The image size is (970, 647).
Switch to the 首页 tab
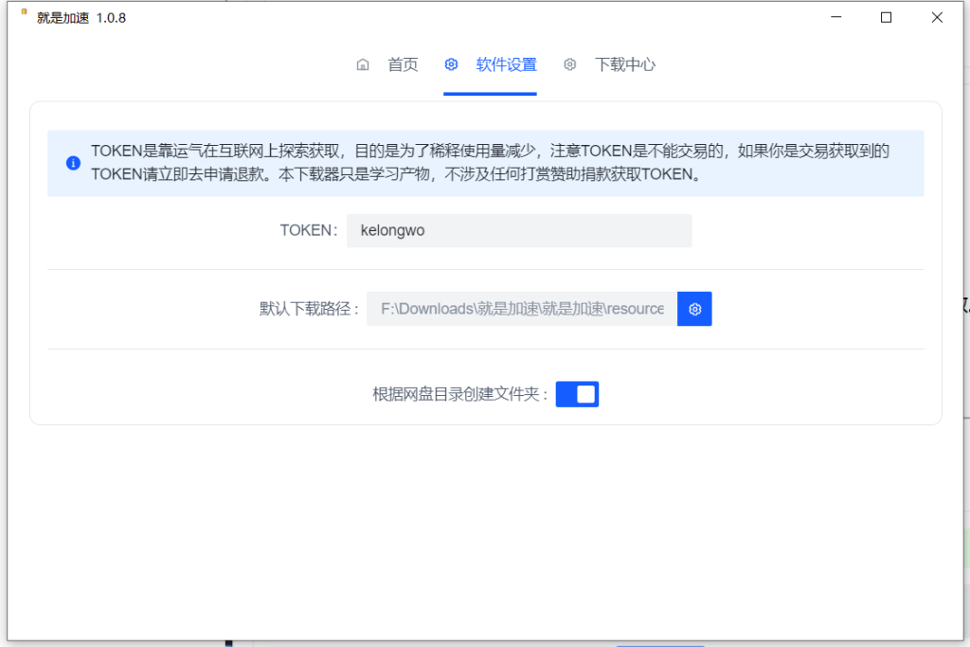(402, 64)
